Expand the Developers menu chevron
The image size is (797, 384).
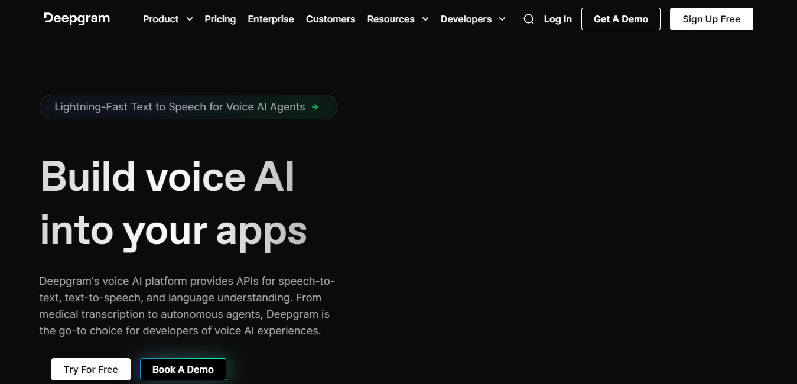click(502, 19)
